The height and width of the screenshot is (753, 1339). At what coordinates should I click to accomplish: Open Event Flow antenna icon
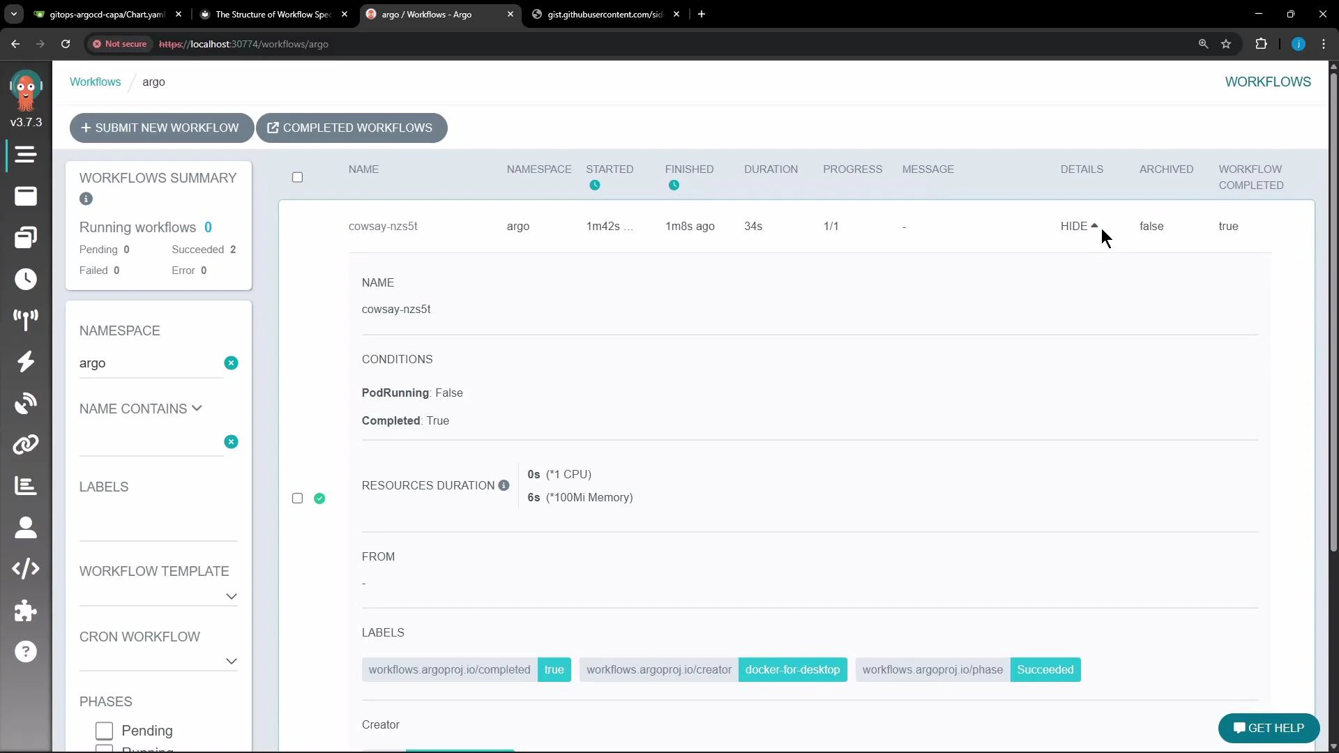click(26, 320)
